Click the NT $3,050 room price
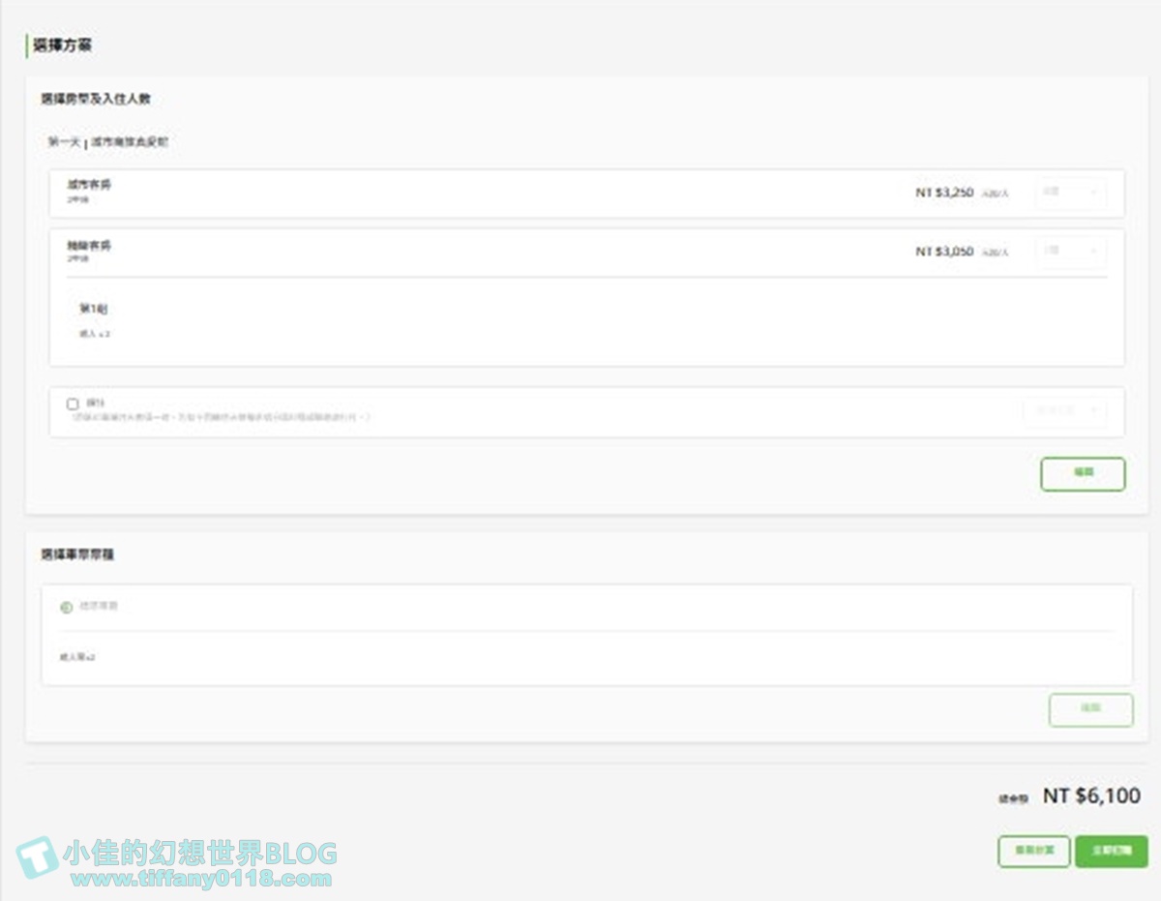 pyautogui.click(x=944, y=252)
